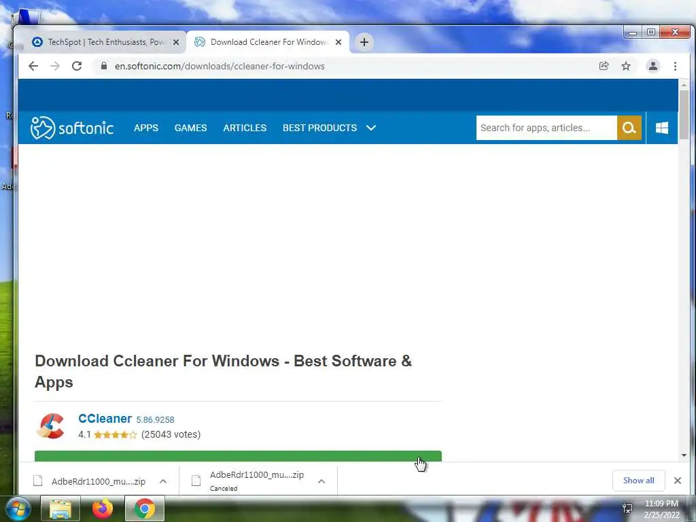Click the Search for apps input field
Screen dimensions: 696x522
pos(546,128)
